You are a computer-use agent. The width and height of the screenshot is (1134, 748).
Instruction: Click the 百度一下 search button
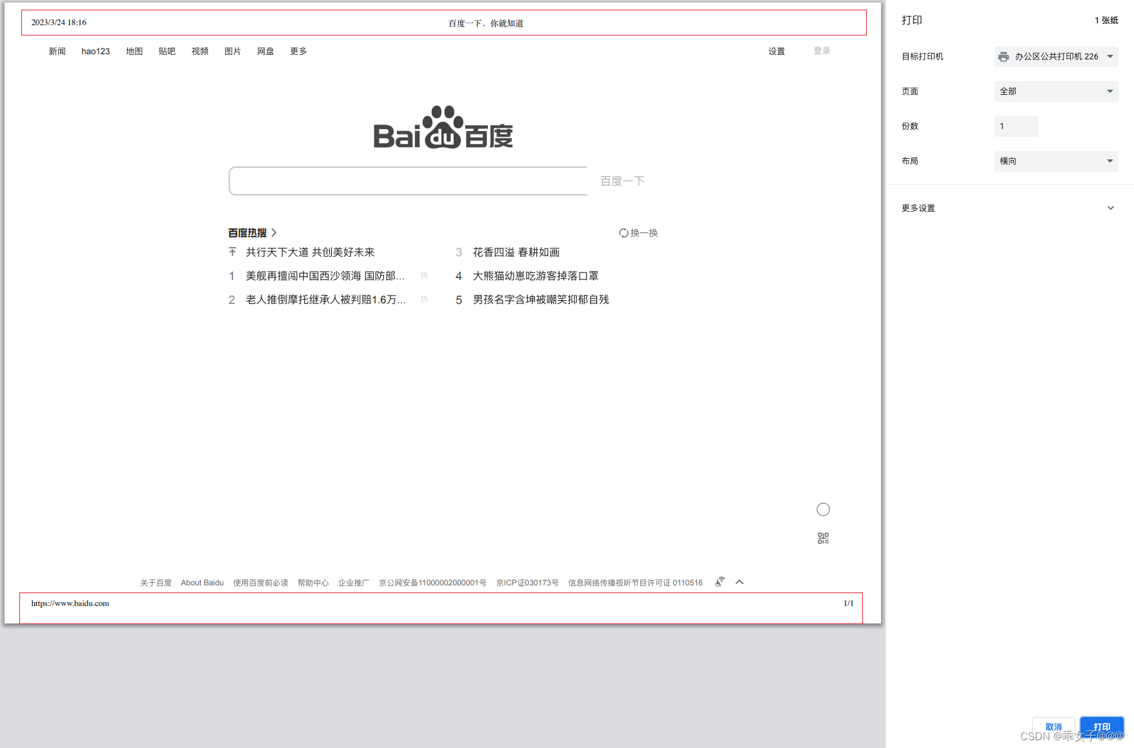[x=622, y=181]
